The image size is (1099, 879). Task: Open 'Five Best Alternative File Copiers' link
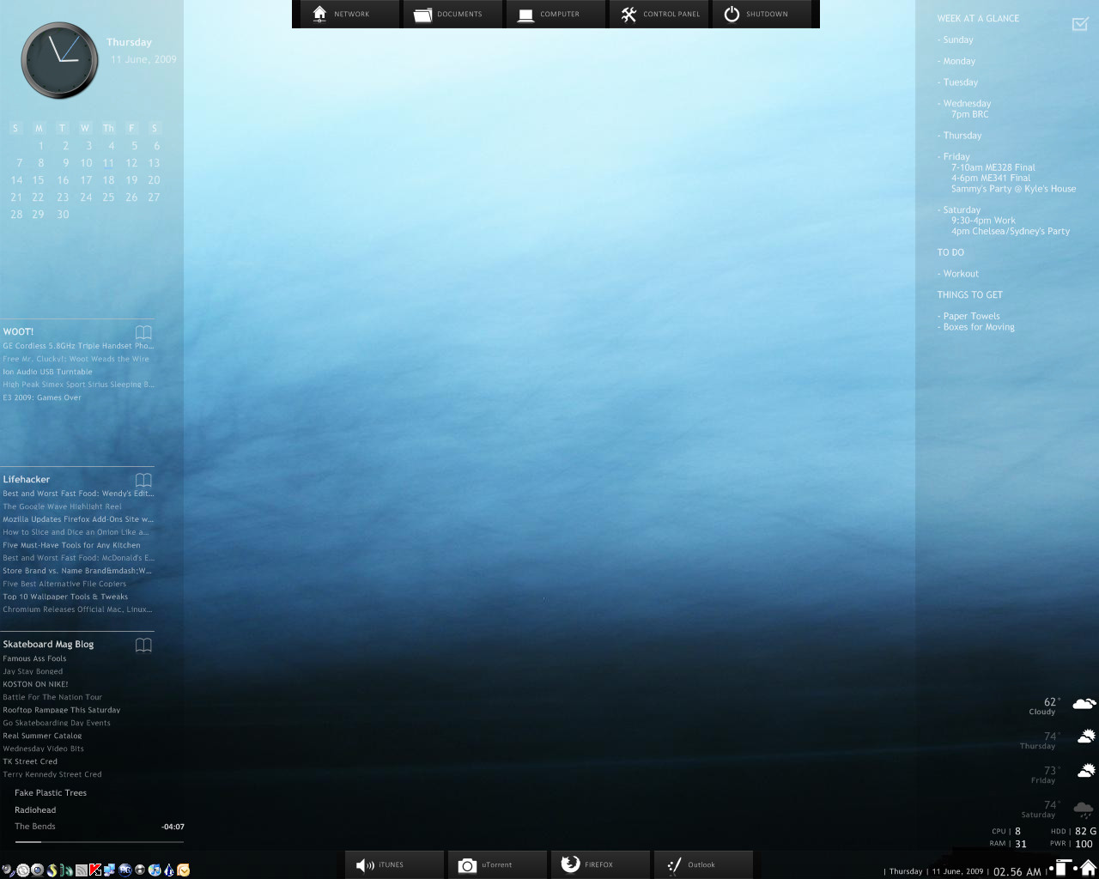tap(64, 584)
